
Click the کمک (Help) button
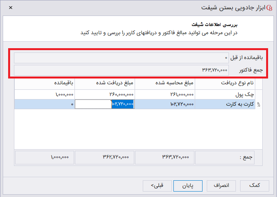pyautogui.click(x=254, y=186)
